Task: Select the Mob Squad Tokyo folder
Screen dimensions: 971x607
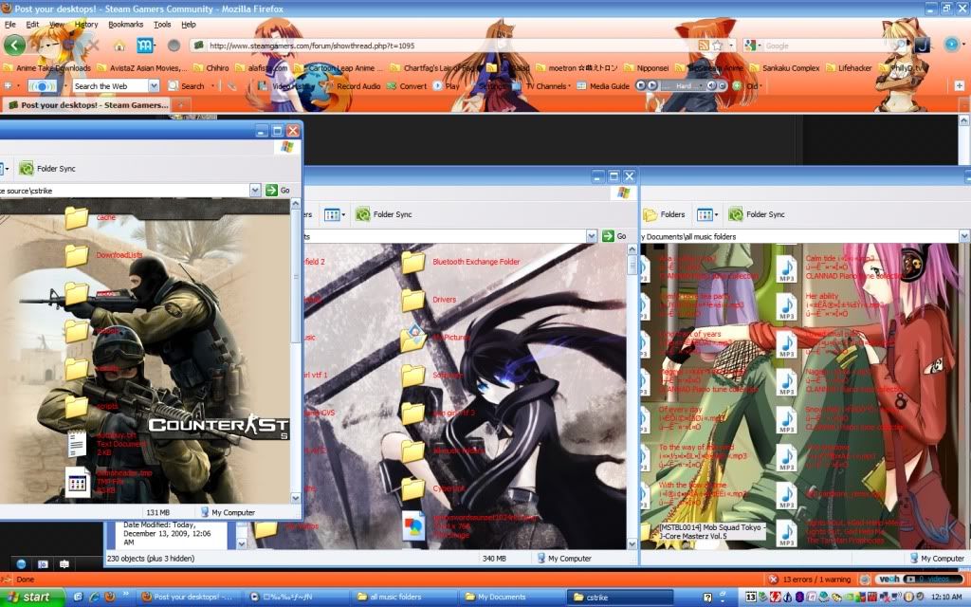Action: coord(712,531)
